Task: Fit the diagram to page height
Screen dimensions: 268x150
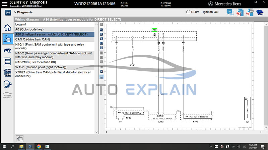Action: 102,48
